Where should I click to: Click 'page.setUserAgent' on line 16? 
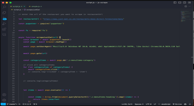[41, 47]
